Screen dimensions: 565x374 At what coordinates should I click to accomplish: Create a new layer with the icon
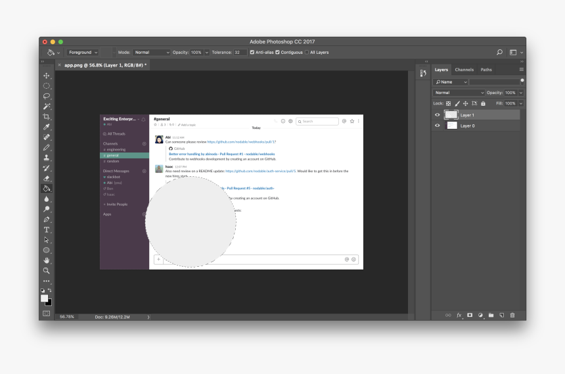[x=502, y=316]
